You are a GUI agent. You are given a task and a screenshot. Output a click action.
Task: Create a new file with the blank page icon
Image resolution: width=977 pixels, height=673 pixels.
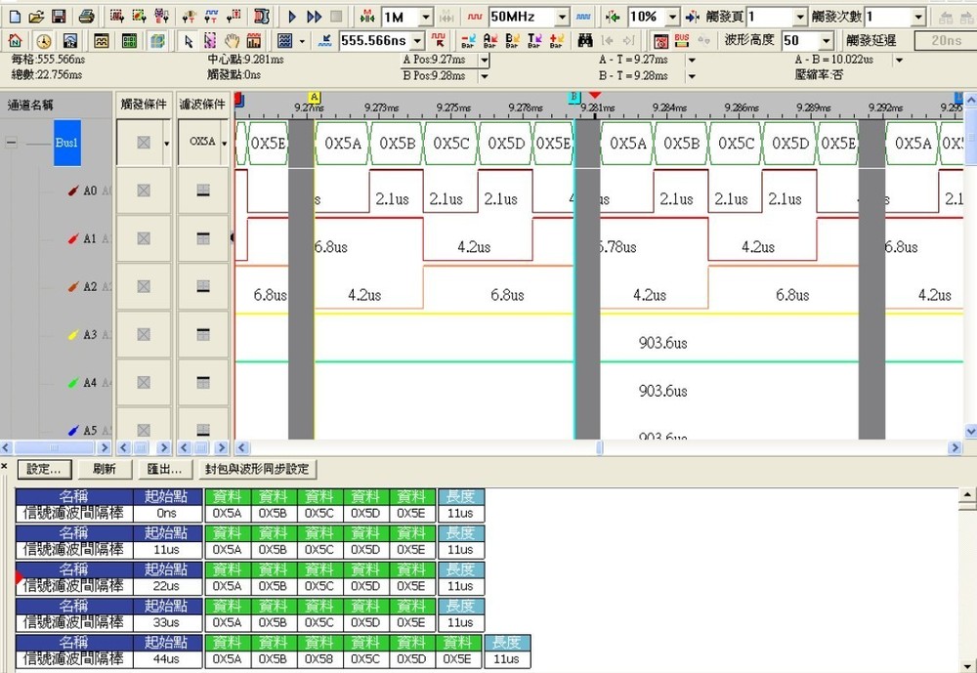pyautogui.click(x=15, y=17)
